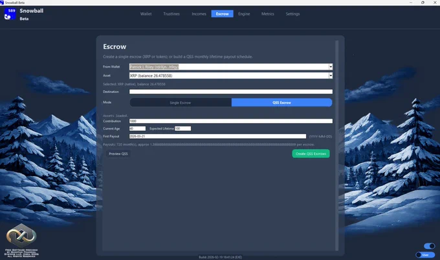Select QSS Escrow mode
This screenshot has height=260, width=440.
[281, 103]
